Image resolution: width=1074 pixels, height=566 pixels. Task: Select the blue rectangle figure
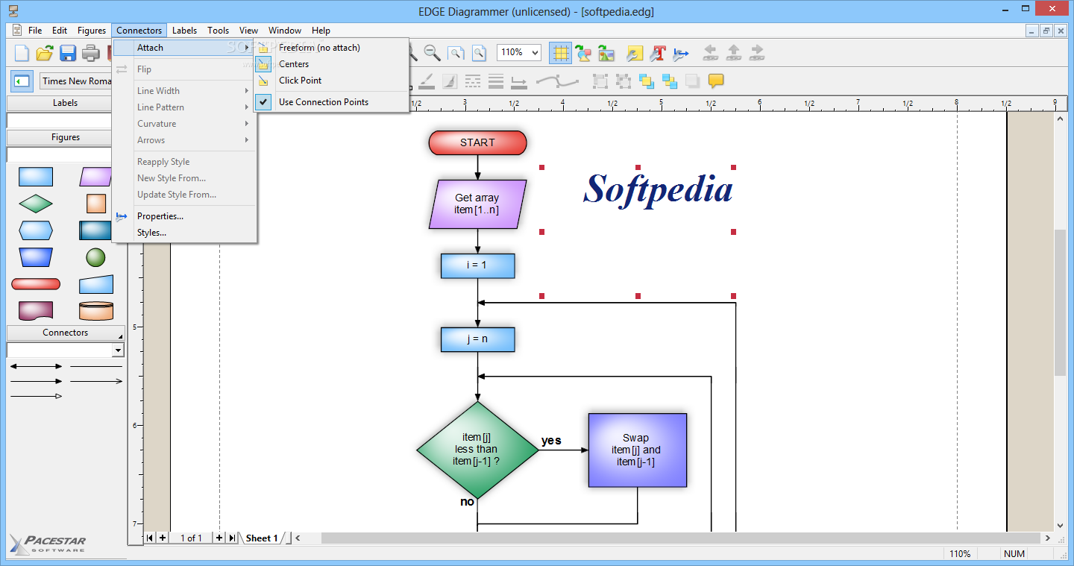pyautogui.click(x=36, y=177)
